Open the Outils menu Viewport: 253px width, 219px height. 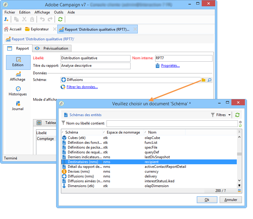tap(59, 12)
